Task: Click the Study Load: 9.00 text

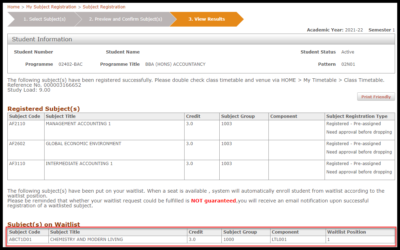Action: (x=29, y=90)
